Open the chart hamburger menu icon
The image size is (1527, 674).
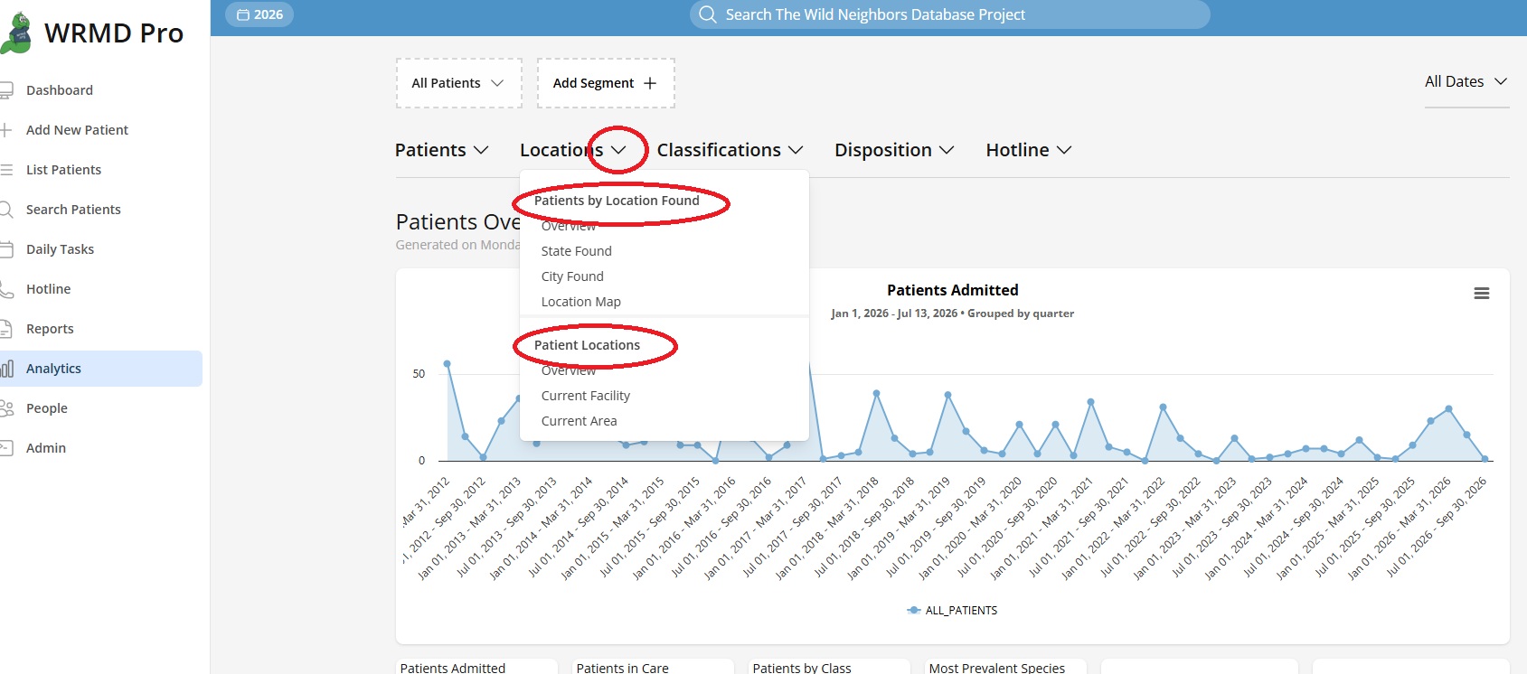click(1481, 294)
